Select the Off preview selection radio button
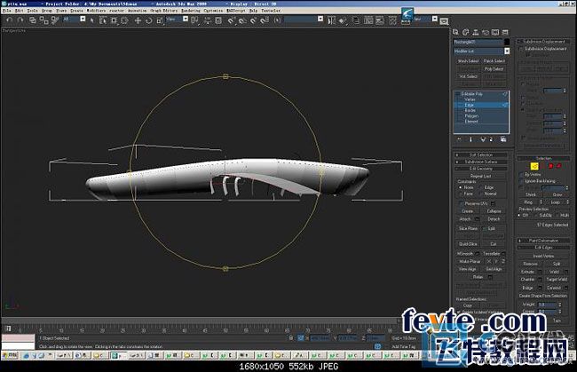Viewport: 577px width, 372px height. click(x=519, y=215)
